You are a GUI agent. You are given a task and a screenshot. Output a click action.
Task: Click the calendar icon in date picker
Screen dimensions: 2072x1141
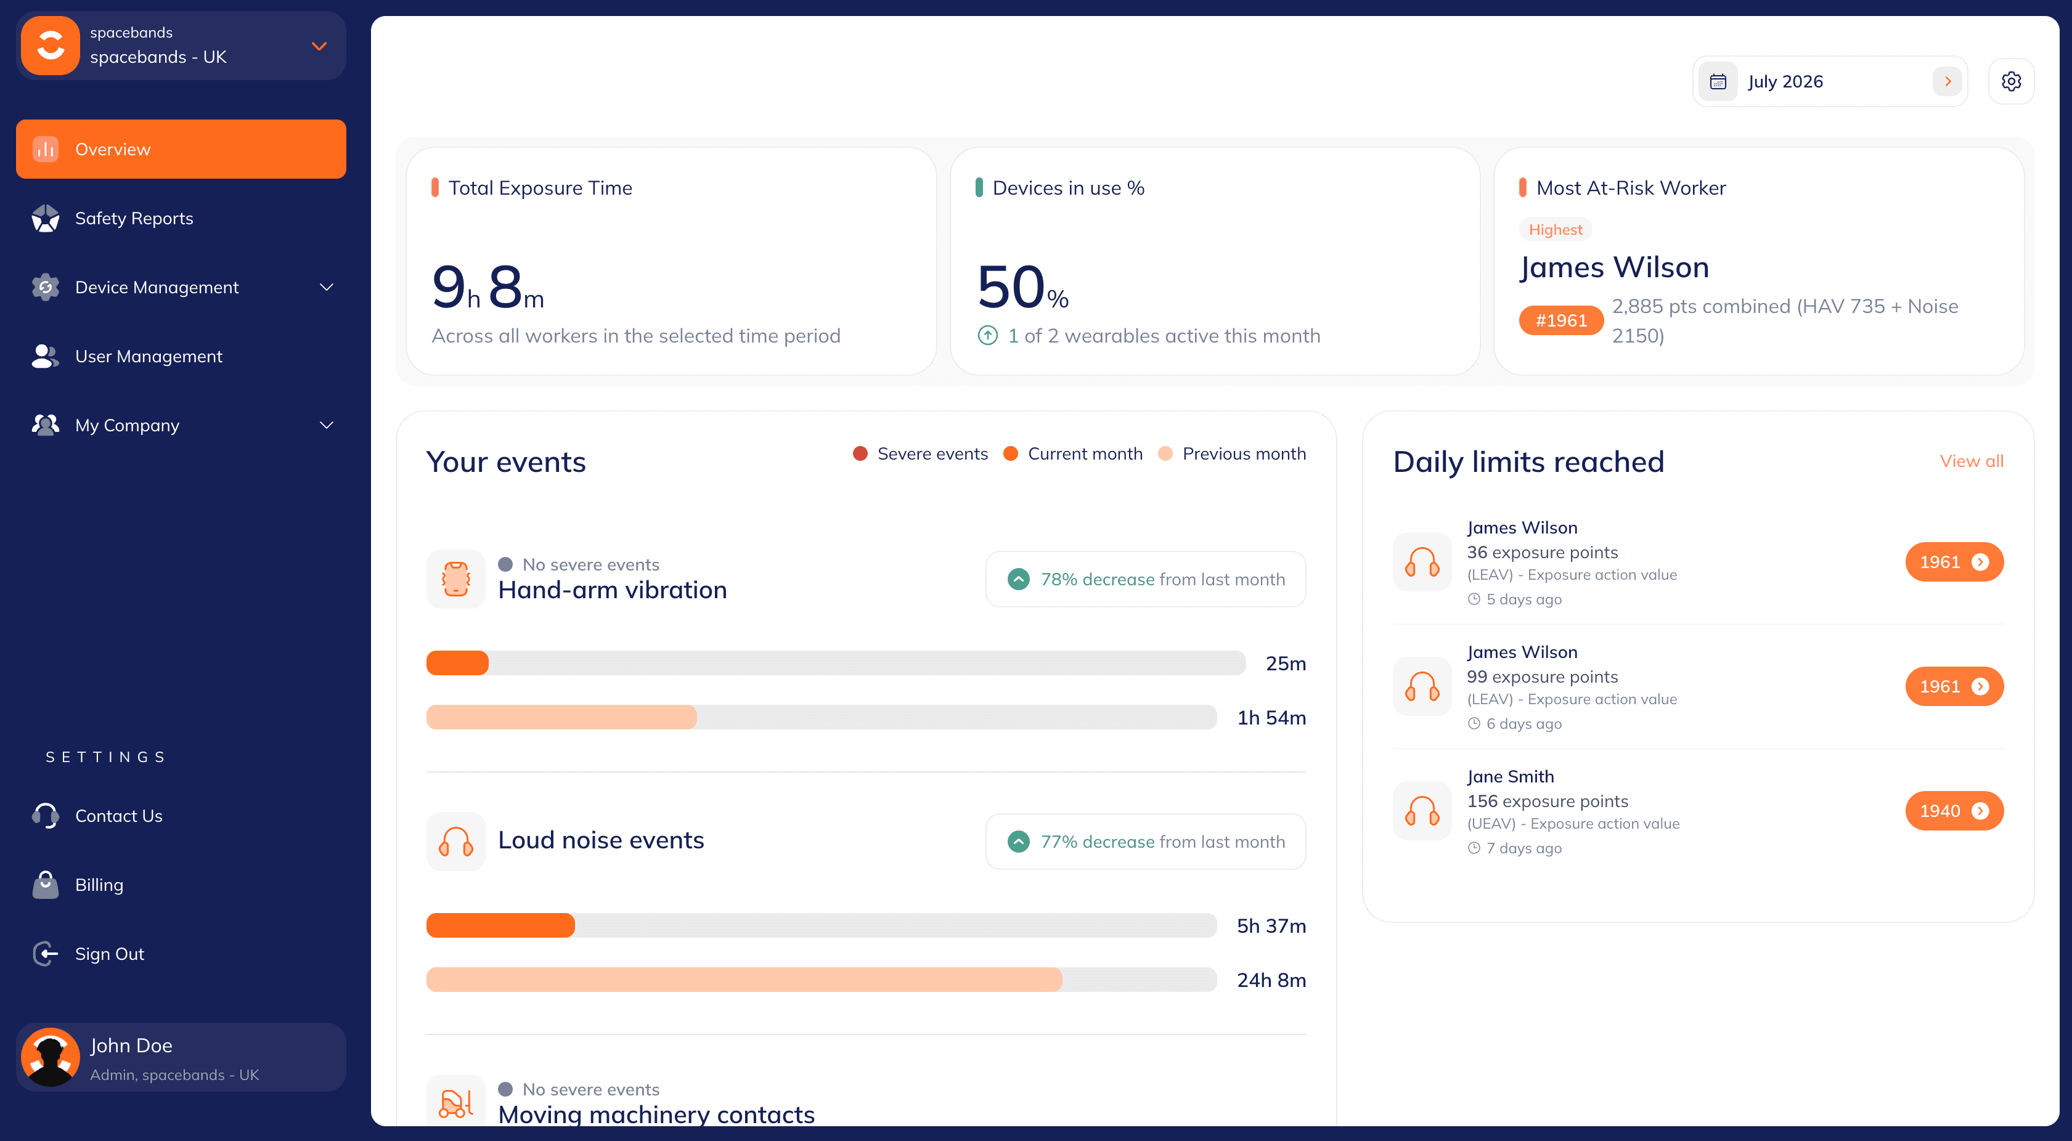pyautogui.click(x=1718, y=81)
